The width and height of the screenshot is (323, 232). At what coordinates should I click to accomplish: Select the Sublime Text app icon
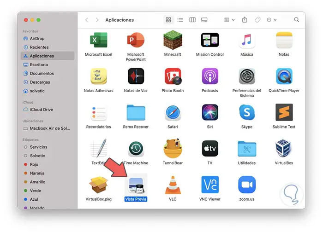[284, 112]
